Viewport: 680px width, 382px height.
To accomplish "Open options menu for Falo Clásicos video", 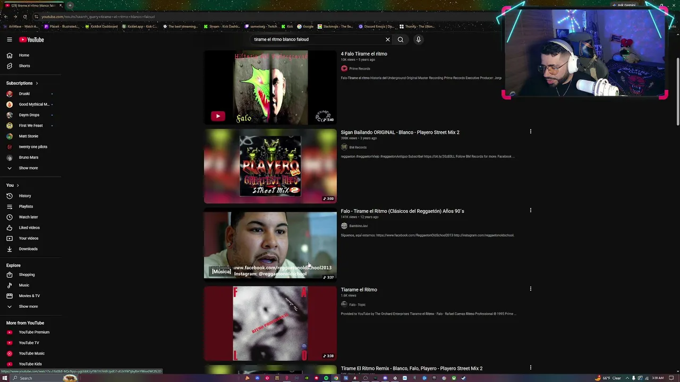I will (x=530, y=210).
